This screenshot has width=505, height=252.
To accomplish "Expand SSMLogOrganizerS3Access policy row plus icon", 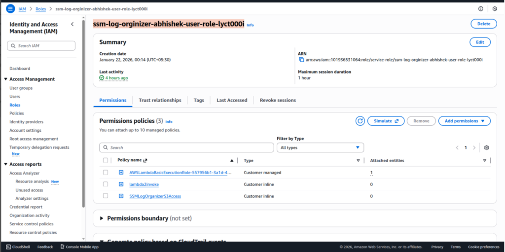I will click(121, 196).
